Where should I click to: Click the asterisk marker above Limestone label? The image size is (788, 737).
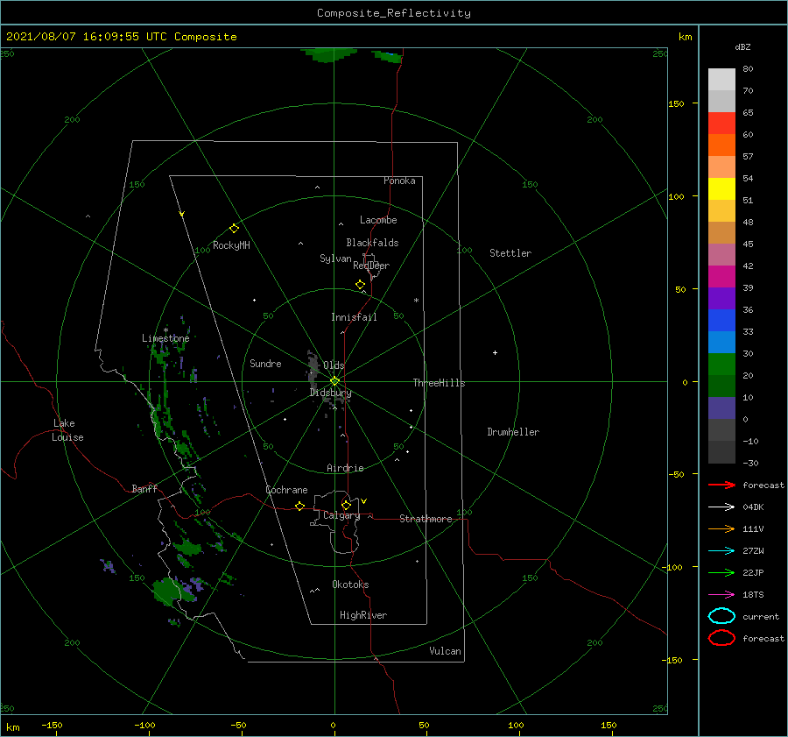coord(165,330)
